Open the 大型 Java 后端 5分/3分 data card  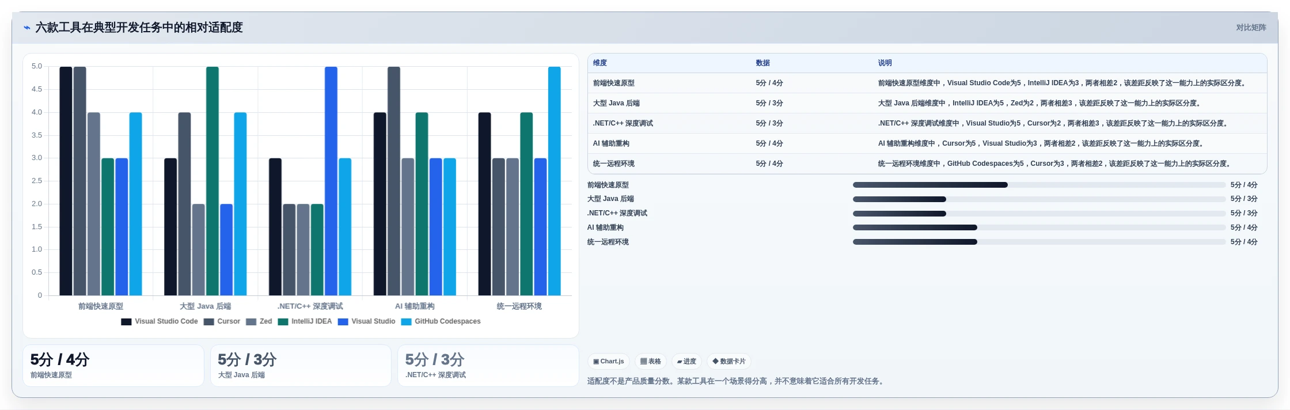(x=301, y=366)
